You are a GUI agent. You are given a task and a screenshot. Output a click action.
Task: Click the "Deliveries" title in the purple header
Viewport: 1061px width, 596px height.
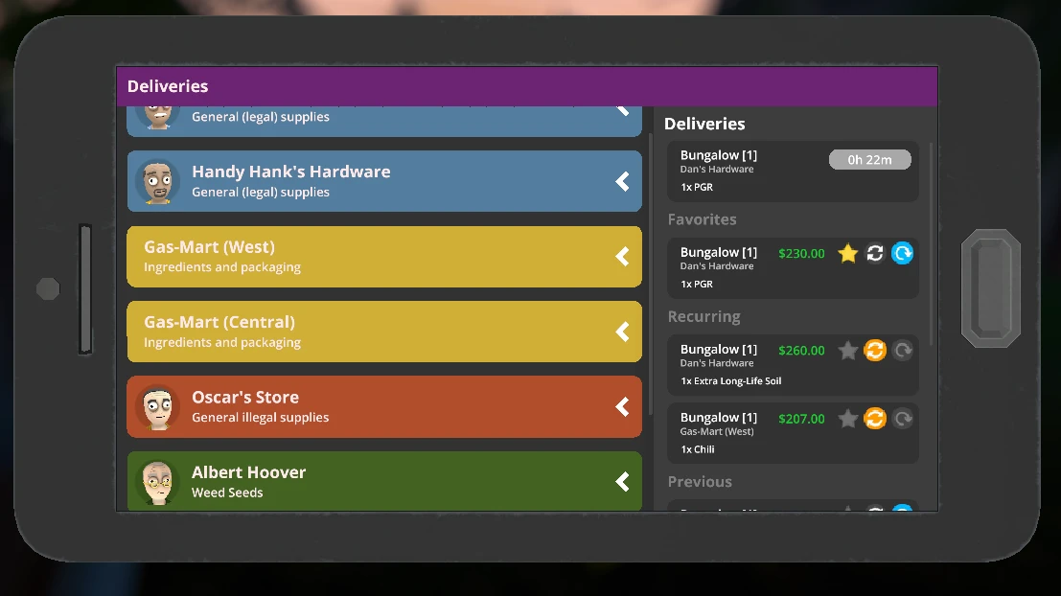click(x=168, y=86)
